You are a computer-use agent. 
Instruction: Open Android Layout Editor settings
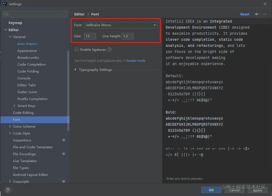point(31,175)
